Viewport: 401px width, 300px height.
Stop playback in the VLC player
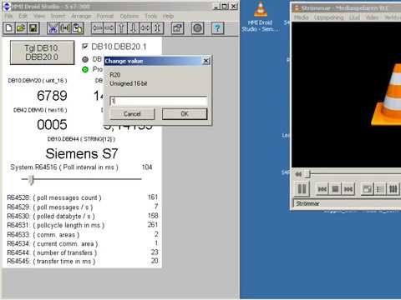pyautogui.click(x=335, y=189)
